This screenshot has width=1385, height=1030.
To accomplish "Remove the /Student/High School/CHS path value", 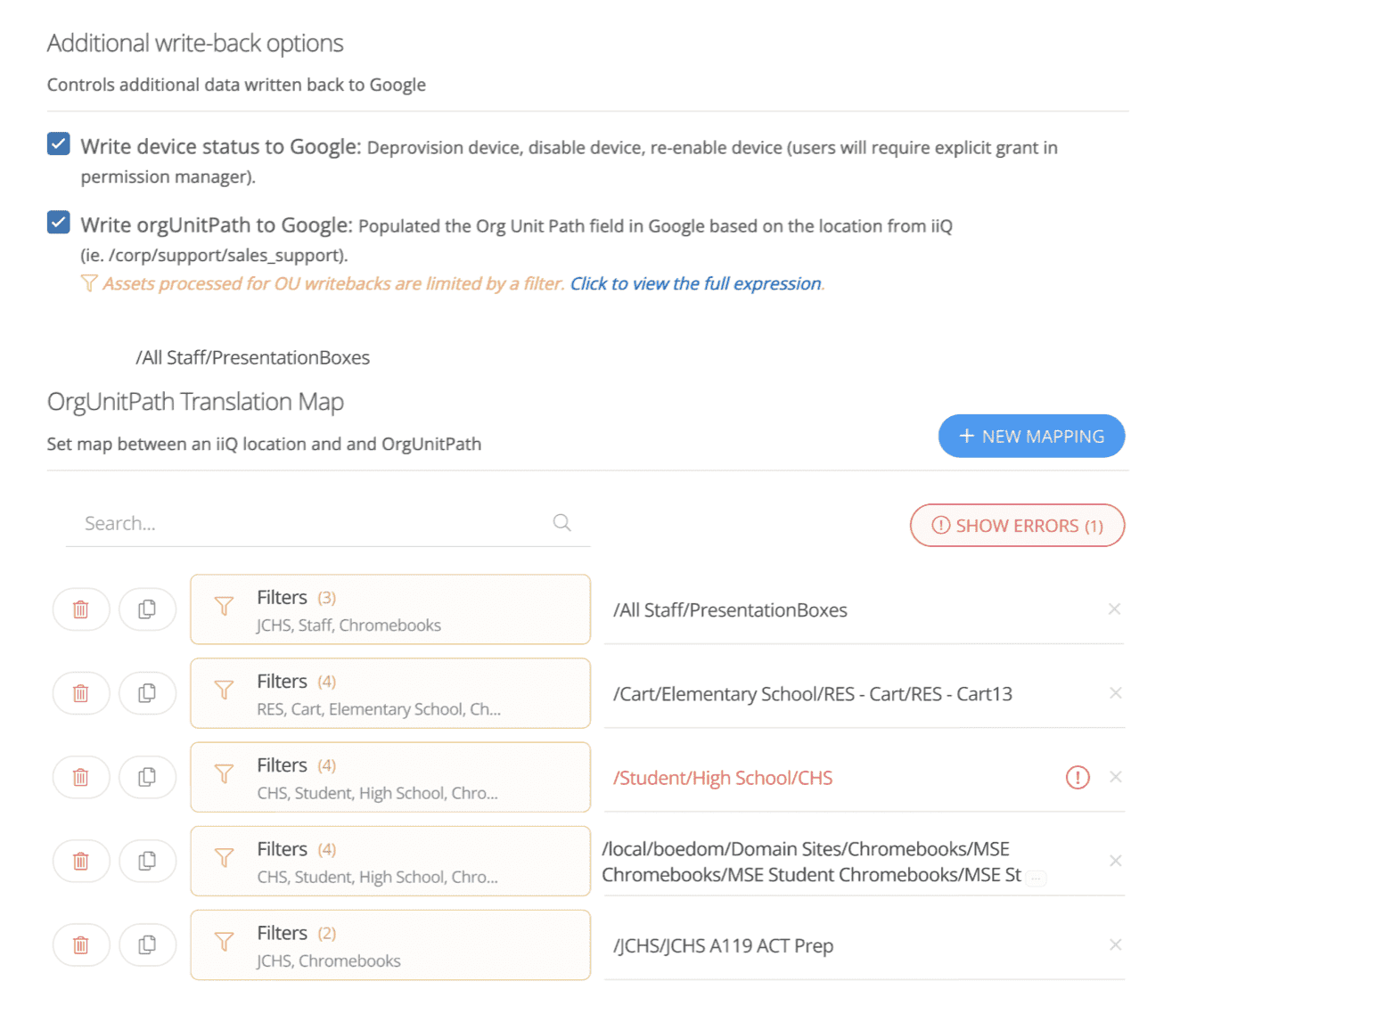I will pyautogui.click(x=1115, y=777).
